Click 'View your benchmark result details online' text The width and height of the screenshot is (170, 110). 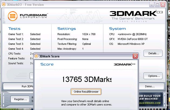(x=85, y=101)
